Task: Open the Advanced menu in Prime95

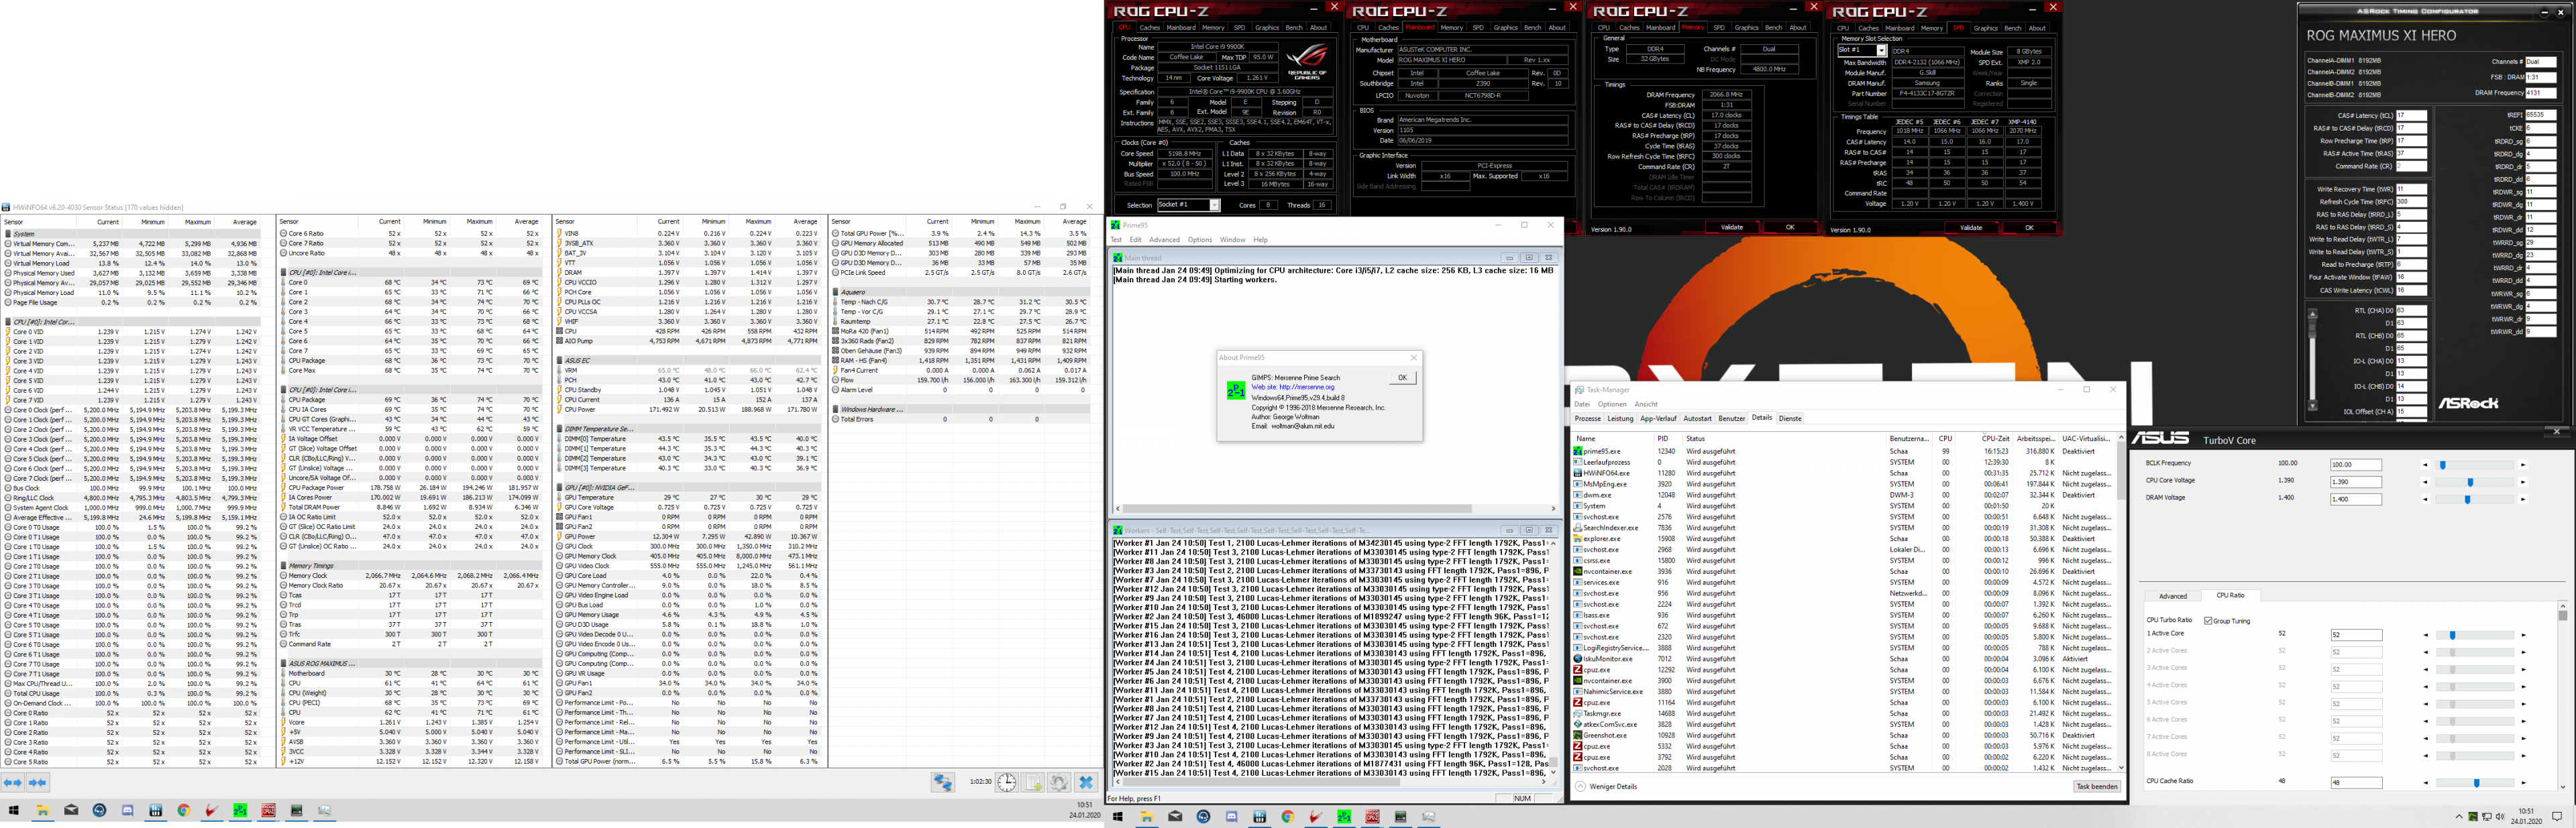Action: pyautogui.click(x=1164, y=240)
